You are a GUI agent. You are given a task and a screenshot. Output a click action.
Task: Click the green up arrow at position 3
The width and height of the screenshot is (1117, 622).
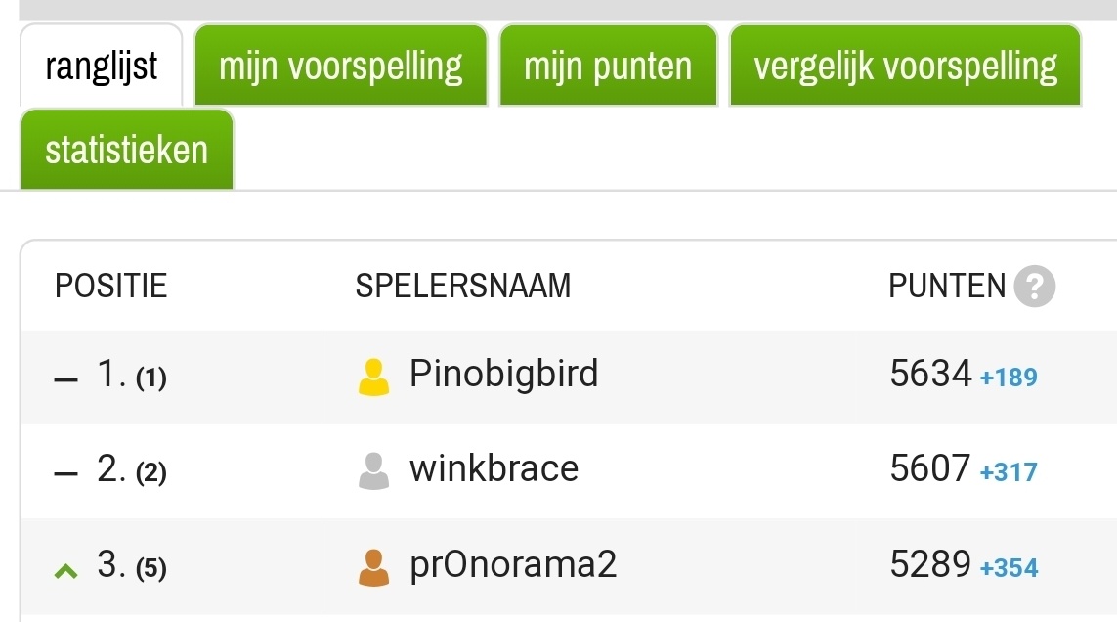coord(66,570)
